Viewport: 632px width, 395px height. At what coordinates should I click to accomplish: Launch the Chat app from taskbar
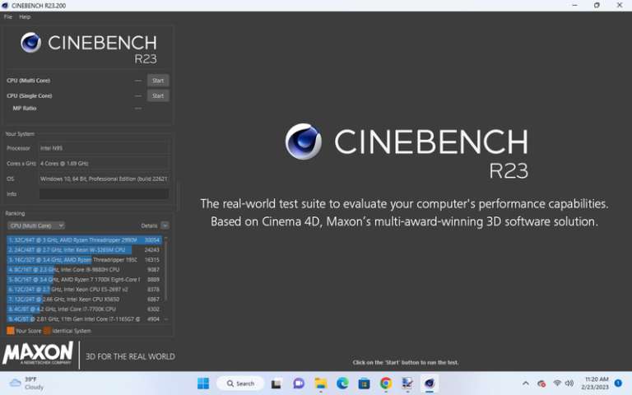click(299, 383)
